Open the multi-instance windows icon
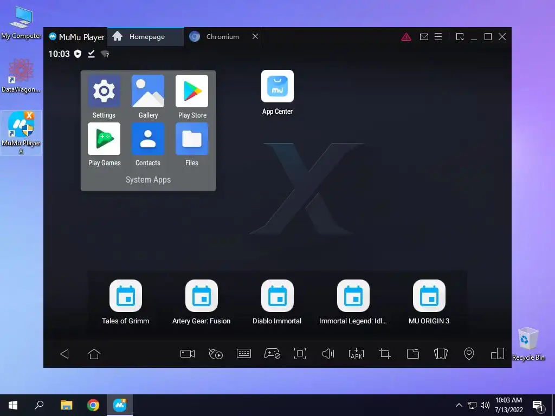The width and height of the screenshot is (555, 416). click(498, 354)
